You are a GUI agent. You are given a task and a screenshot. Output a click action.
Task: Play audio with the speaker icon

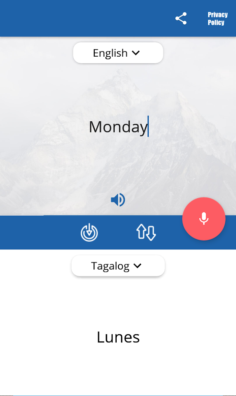click(x=118, y=200)
